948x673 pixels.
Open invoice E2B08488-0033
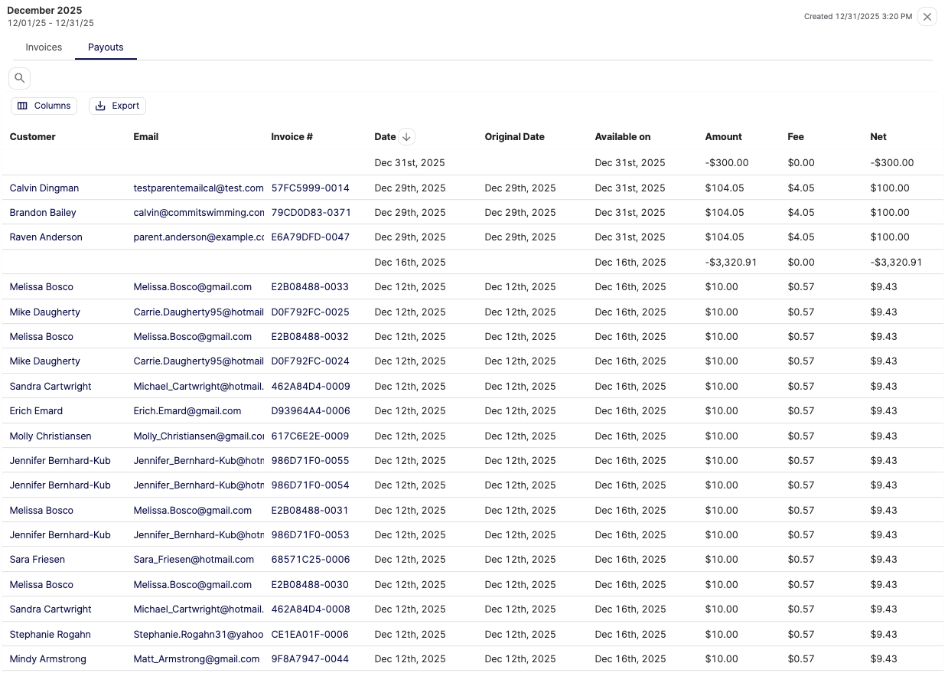(x=310, y=287)
